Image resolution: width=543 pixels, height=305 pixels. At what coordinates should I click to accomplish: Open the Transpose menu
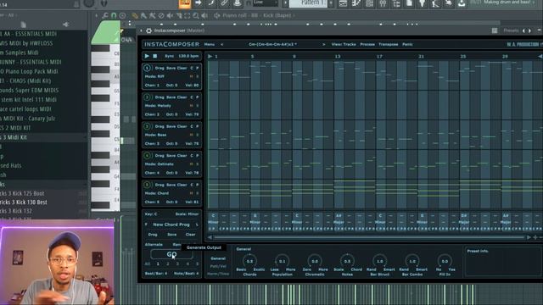click(389, 44)
